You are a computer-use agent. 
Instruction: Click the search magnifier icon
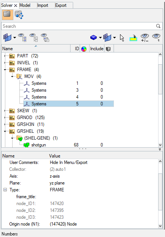coord(158,26)
